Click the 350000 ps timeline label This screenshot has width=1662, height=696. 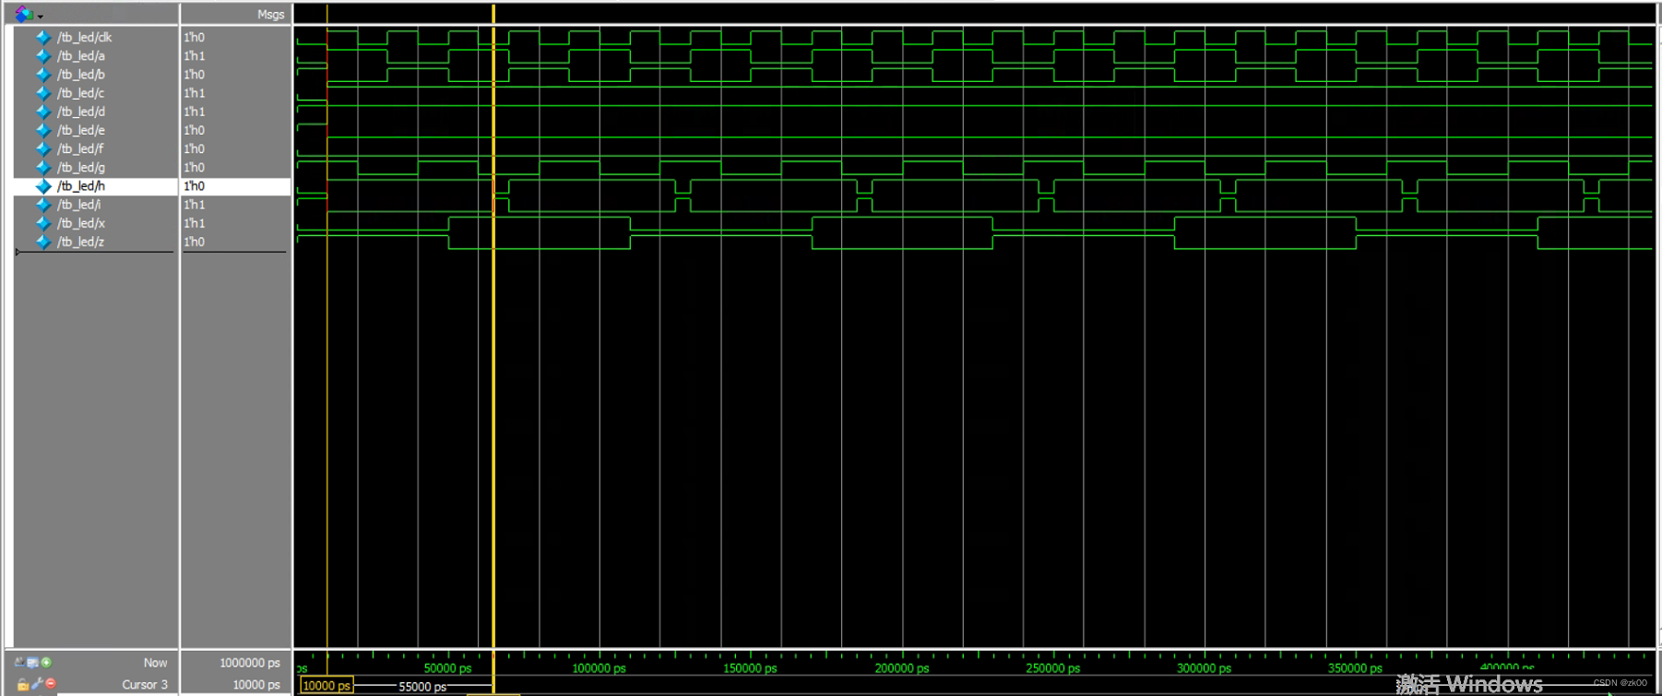tap(1355, 668)
